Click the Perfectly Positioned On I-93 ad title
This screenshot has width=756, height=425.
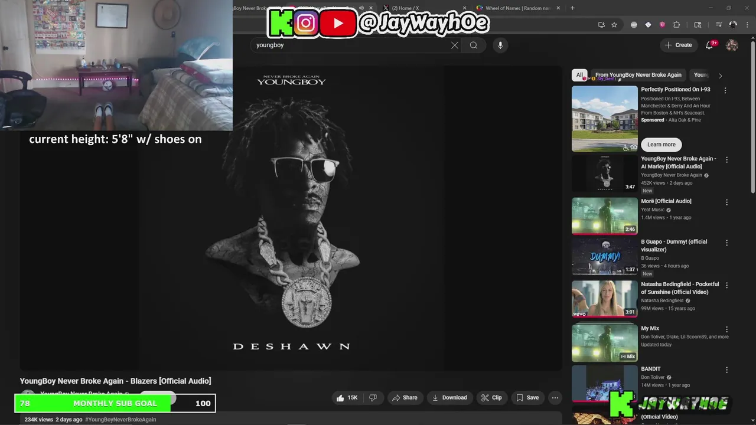(676, 90)
